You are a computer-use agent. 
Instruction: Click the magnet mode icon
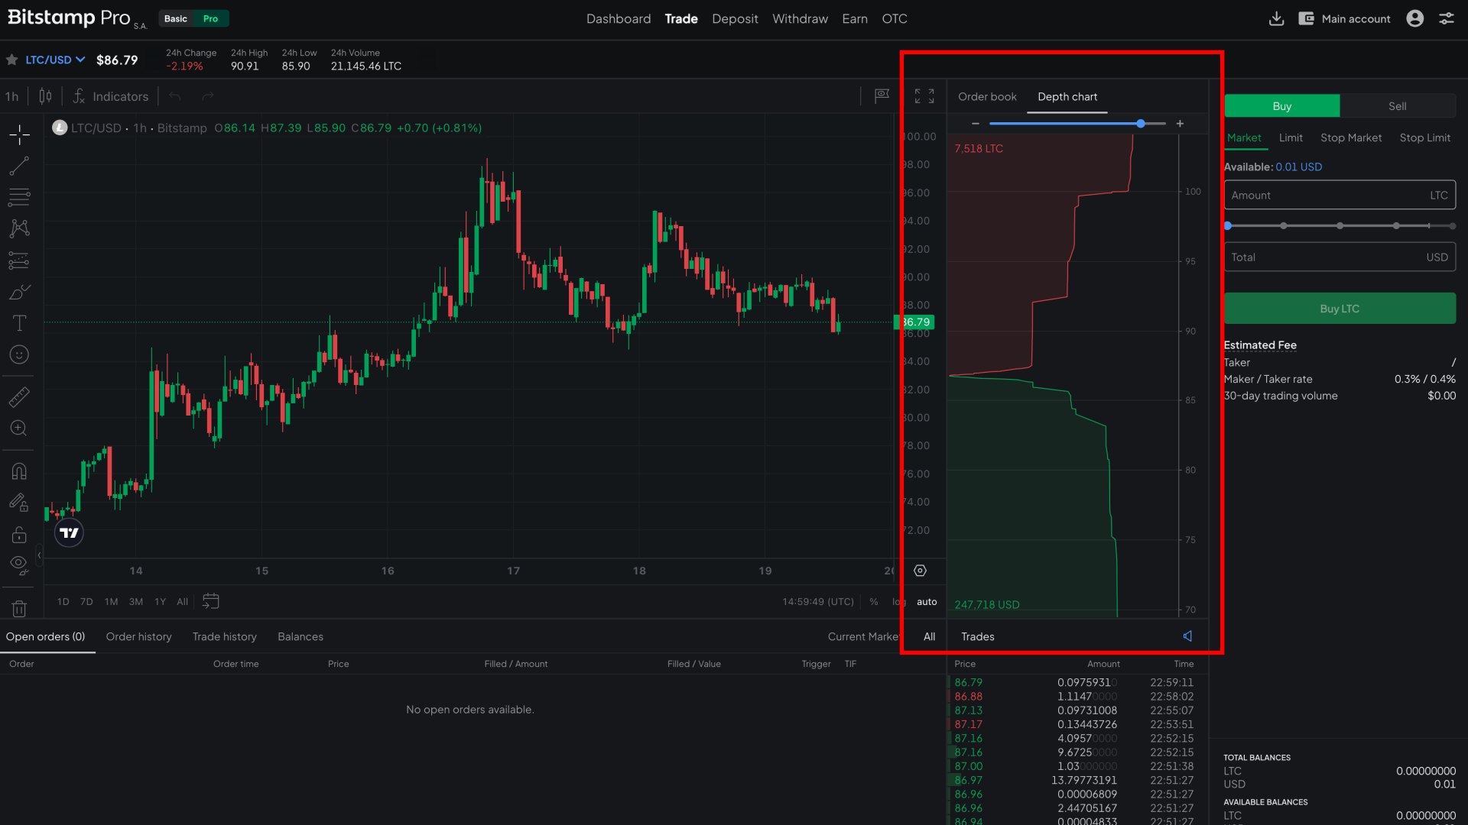(19, 471)
